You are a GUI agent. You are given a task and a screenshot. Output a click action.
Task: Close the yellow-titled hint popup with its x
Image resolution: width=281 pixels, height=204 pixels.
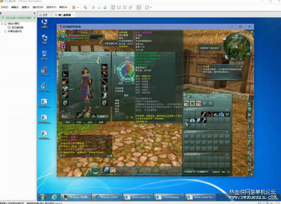(241, 67)
